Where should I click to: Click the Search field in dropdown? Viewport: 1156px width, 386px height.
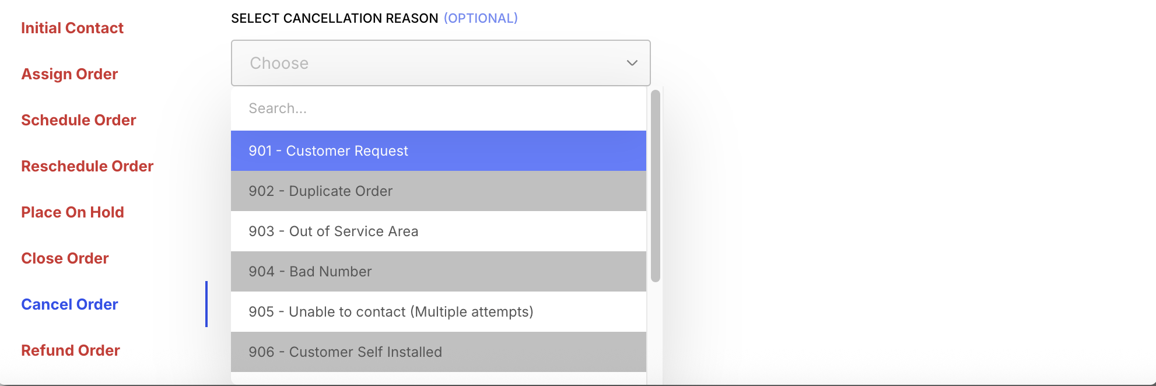point(437,108)
